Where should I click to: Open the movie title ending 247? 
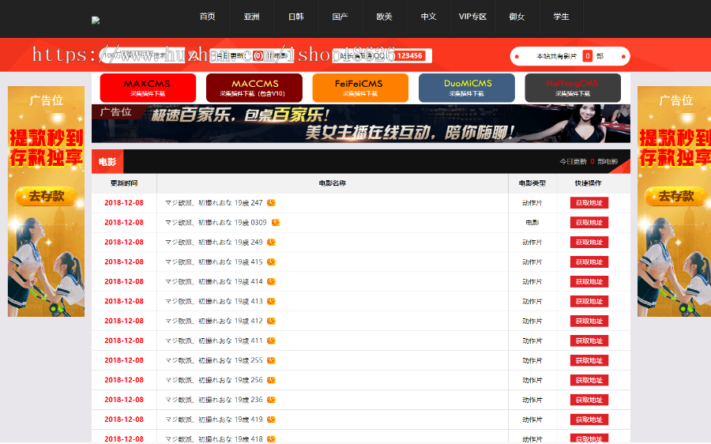tap(214, 203)
